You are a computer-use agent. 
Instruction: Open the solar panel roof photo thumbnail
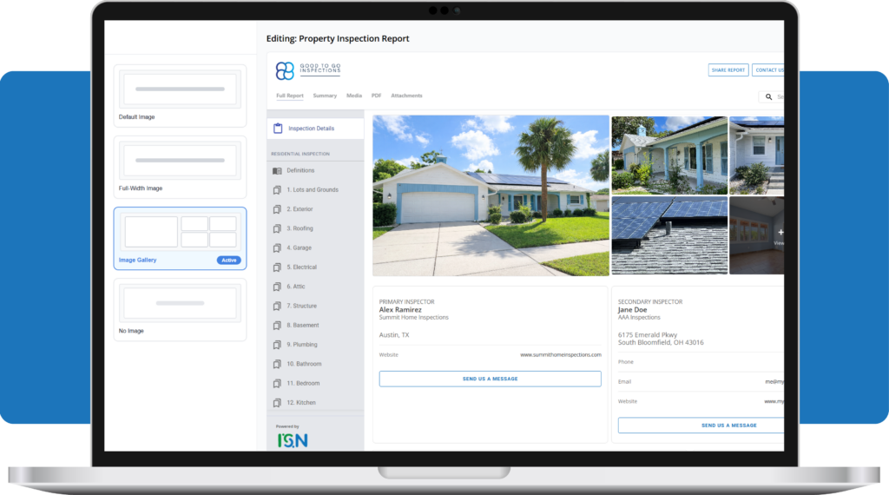coord(669,235)
